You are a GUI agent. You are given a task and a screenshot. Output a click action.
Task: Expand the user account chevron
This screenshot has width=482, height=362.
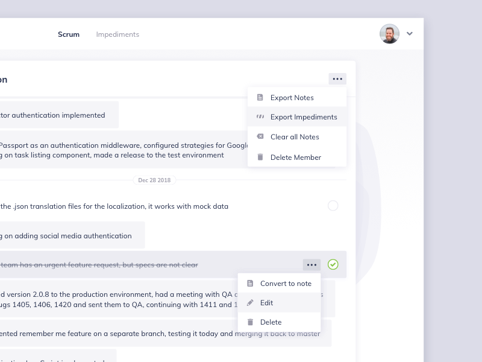click(410, 34)
